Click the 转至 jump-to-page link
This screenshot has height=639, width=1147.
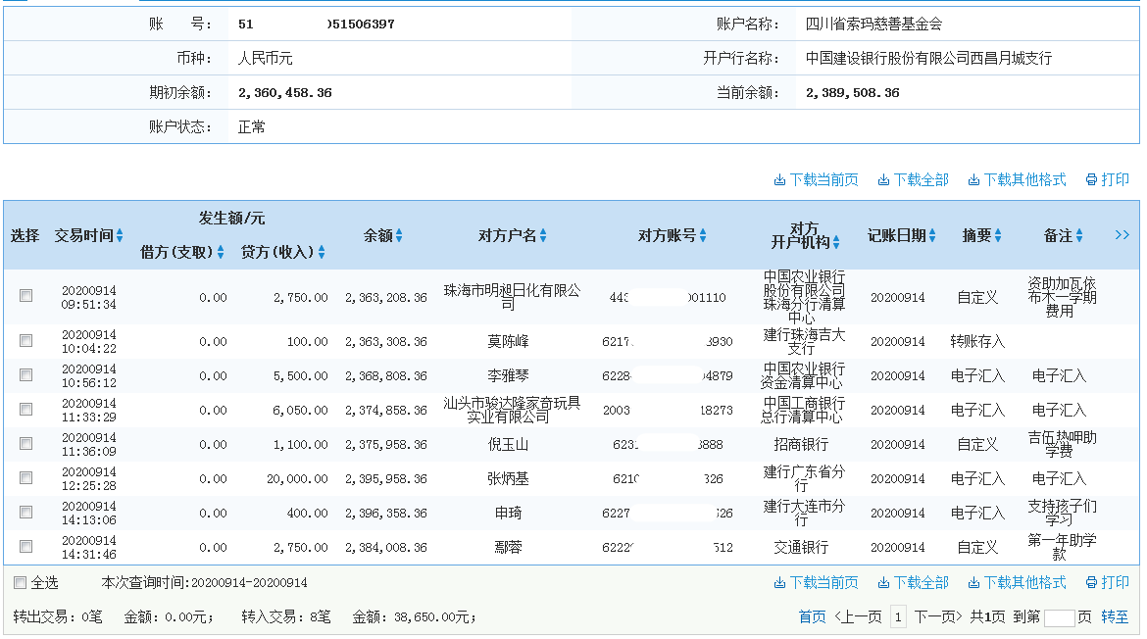pyautogui.click(x=1115, y=614)
